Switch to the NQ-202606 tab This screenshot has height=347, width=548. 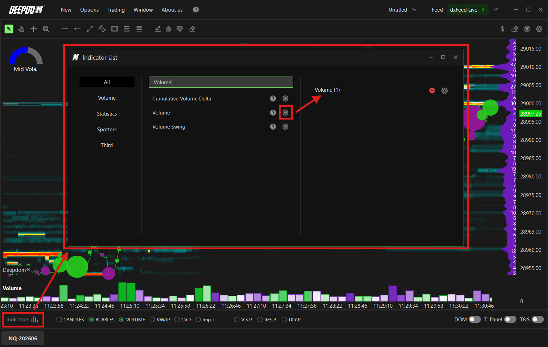pyautogui.click(x=23, y=338)
